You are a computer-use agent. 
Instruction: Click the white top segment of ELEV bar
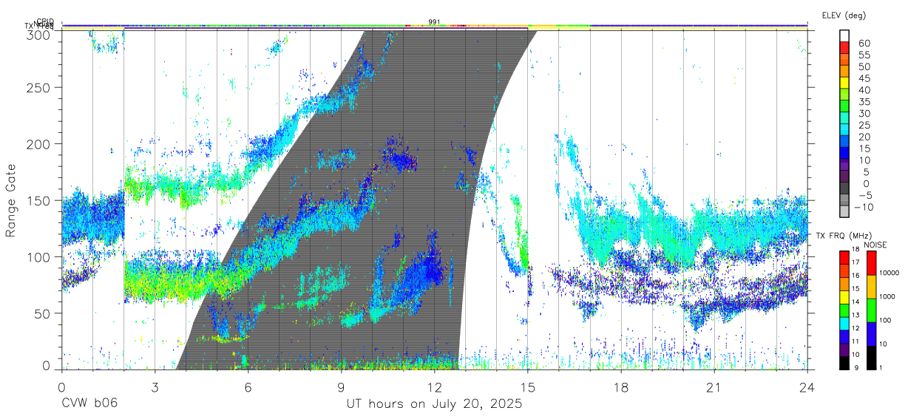(844, 35)
